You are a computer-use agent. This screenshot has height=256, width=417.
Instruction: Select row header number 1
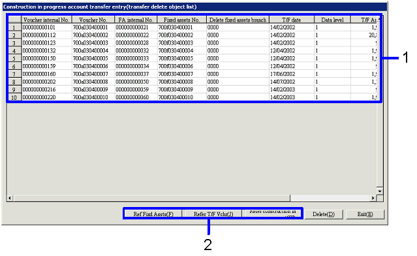click(x=14, y=27)
